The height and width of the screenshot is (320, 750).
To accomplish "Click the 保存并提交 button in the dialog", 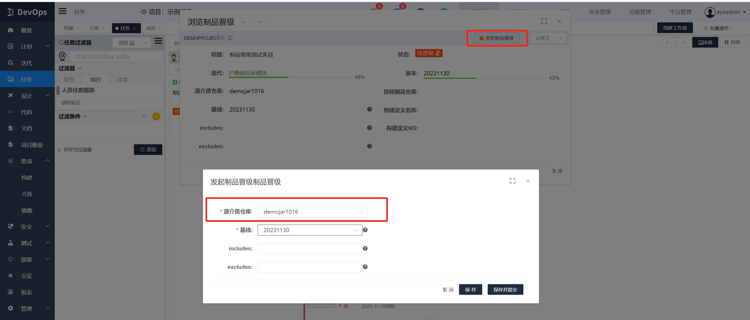I will pos(505,289).
